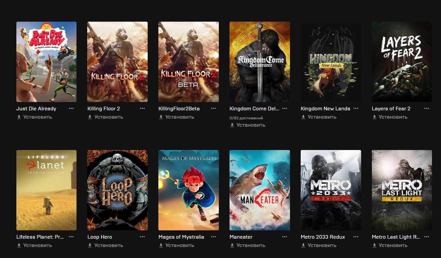Click the "Kingdom New Lands" title text
Image resolution: width=441 pixels, height=258 pixels.
(325, 109)
